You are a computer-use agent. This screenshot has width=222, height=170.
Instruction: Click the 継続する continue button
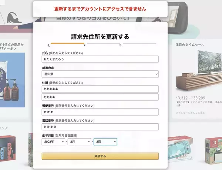click(100, 156)
